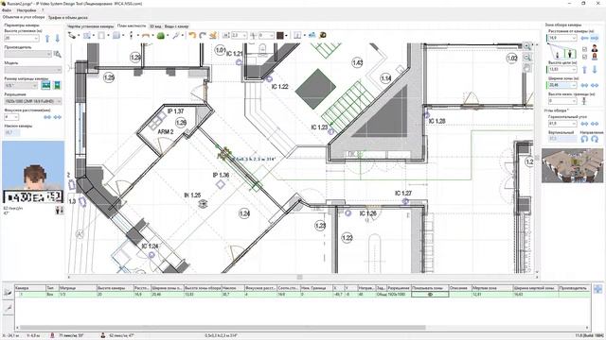Increase distance from camera with highlighted arrows
606x340 pixels.
pos(595,38)
